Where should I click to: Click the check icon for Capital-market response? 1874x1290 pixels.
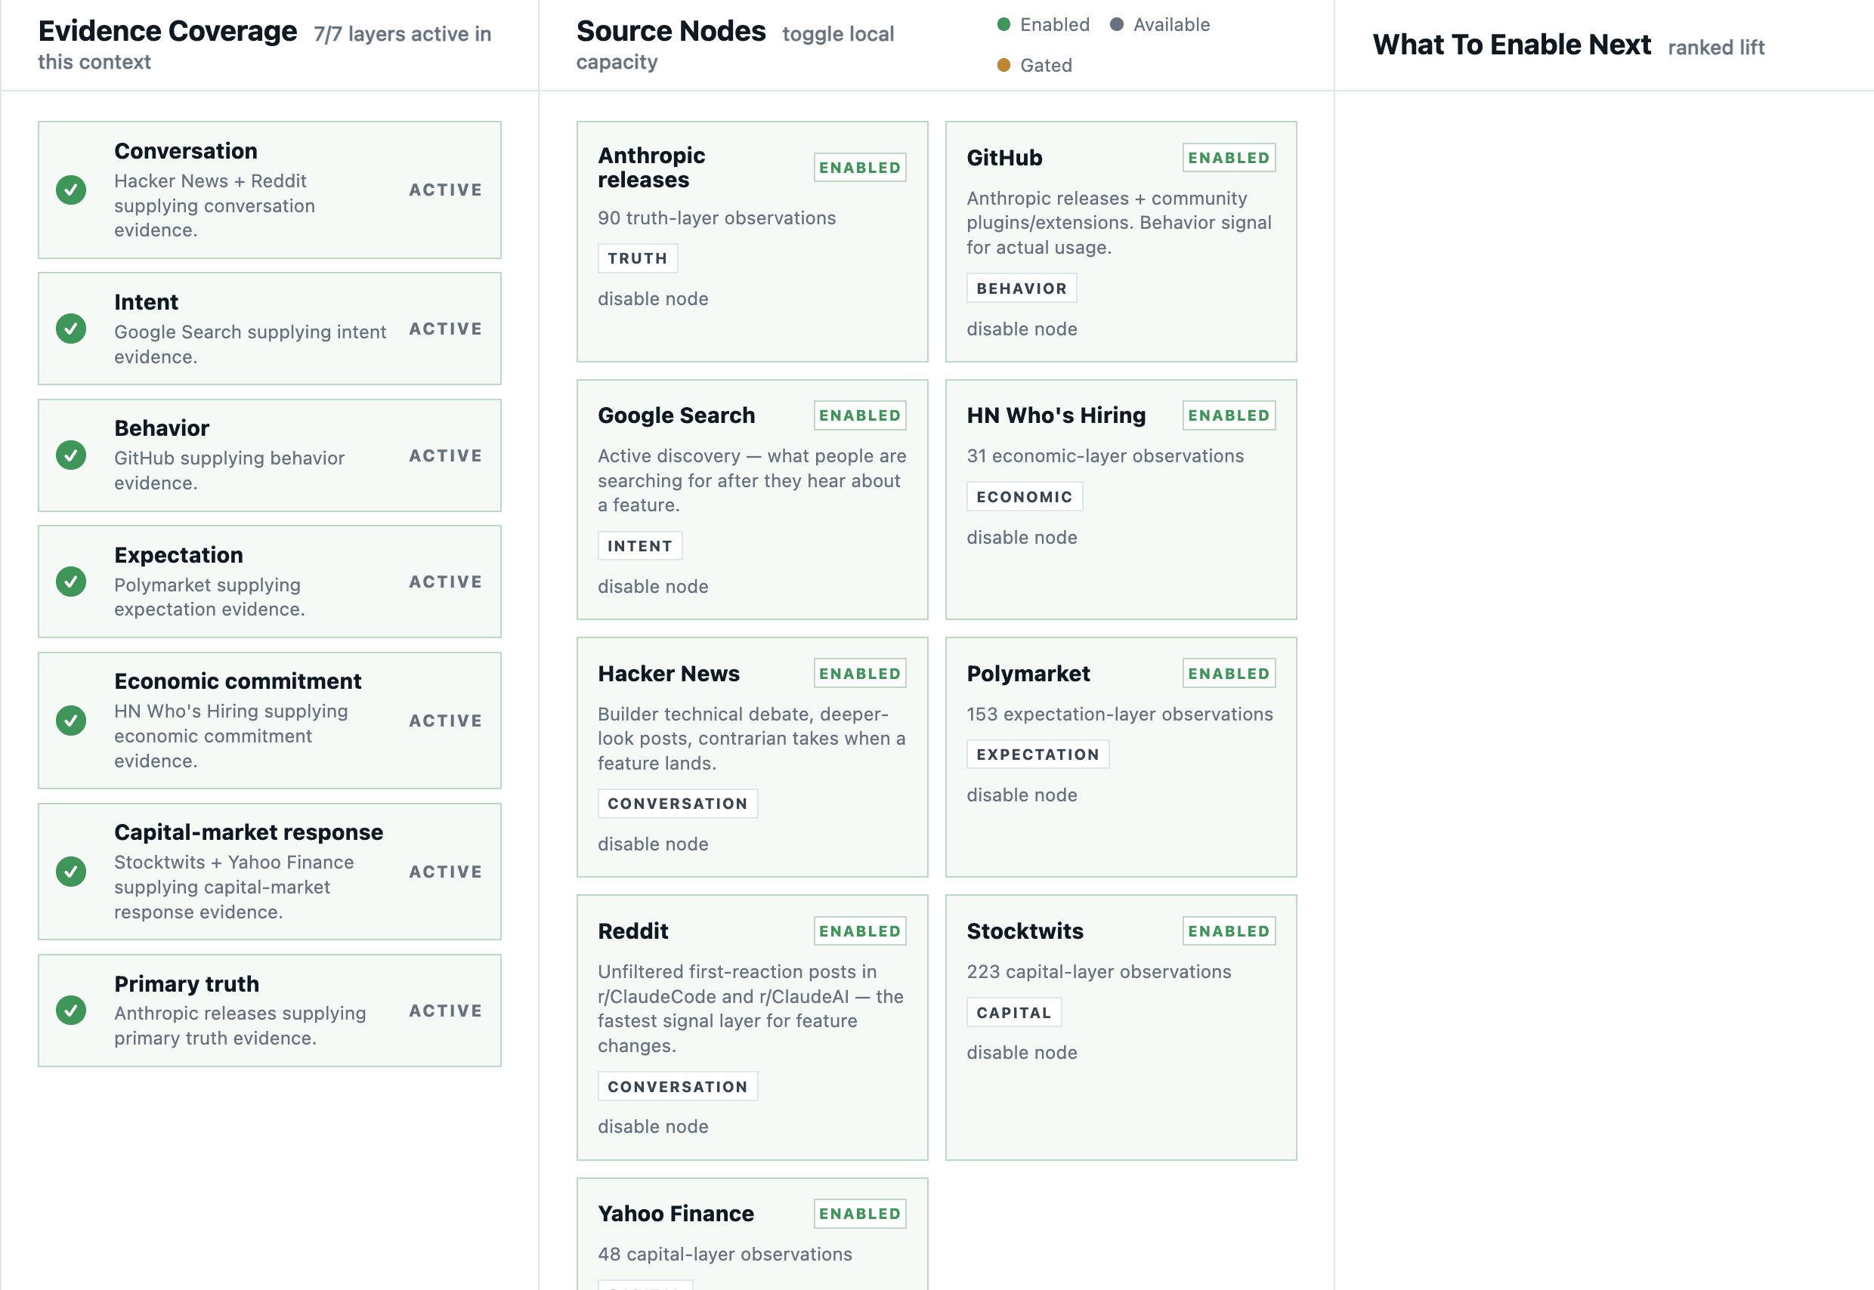click(71, 872)
